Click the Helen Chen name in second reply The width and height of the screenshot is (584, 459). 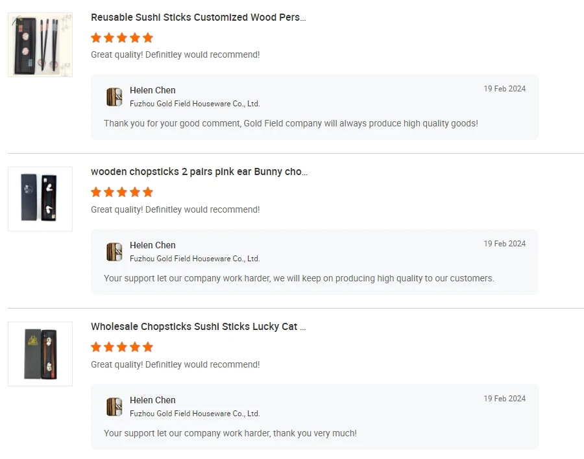[x=152, y=245]
